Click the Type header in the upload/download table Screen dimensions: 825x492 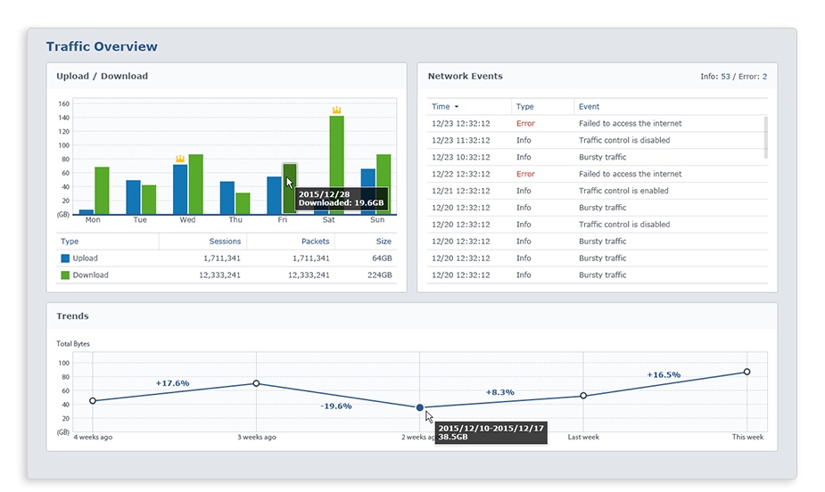click(x=70, y=242)
